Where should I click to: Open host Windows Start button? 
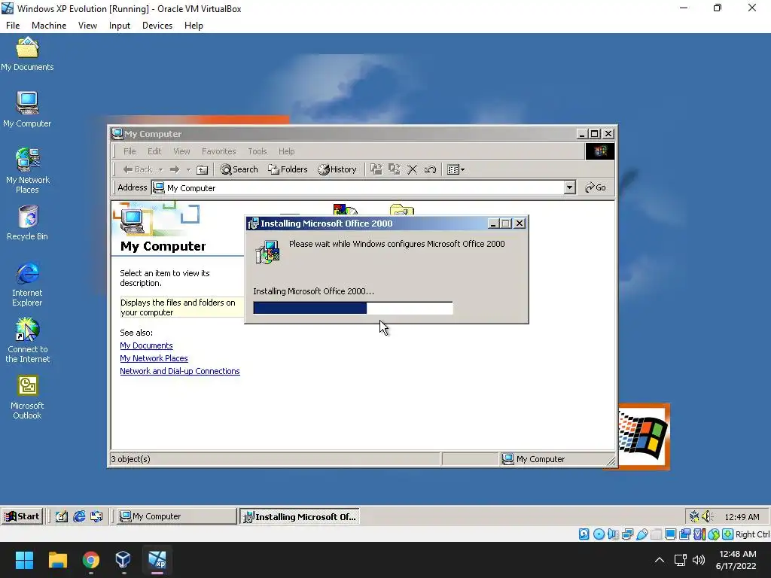point(24,560)
